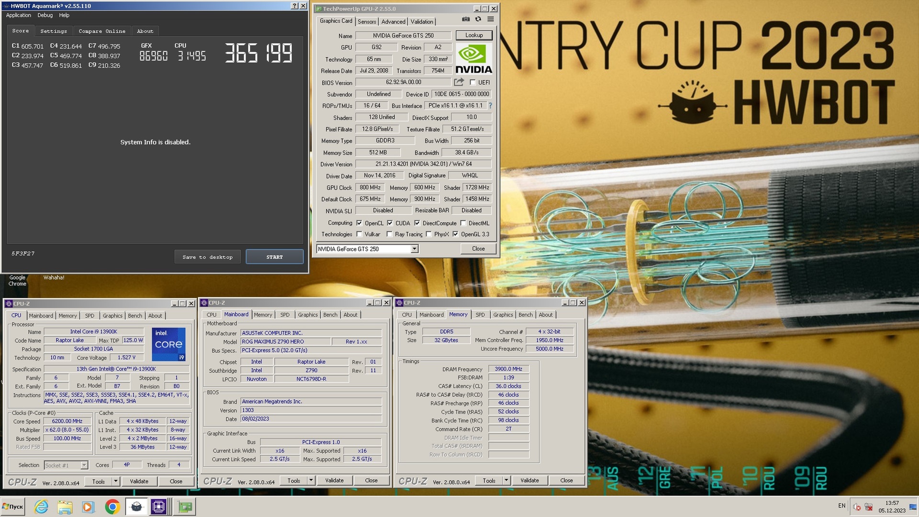Open the Validation tab in GPU-Z
The width and height of the screenshot is (919, 517).
click(x=422, y=22)
